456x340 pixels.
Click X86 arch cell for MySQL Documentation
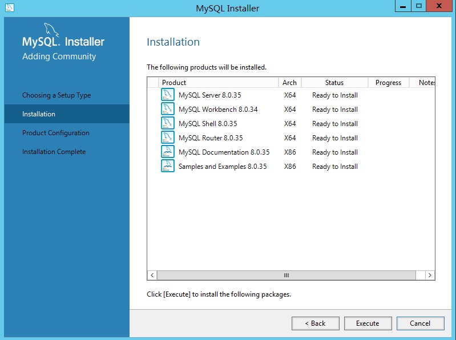pos(290,152)
